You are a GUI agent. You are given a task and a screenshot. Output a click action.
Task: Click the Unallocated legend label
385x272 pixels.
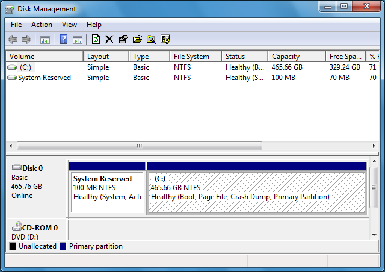point(37,246)
